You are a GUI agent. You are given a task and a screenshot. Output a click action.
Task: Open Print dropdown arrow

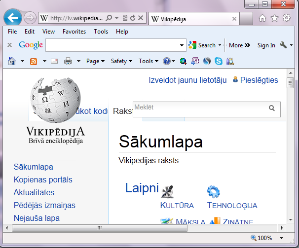78,61
